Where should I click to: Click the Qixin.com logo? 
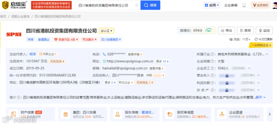click(x=14, y=5)
